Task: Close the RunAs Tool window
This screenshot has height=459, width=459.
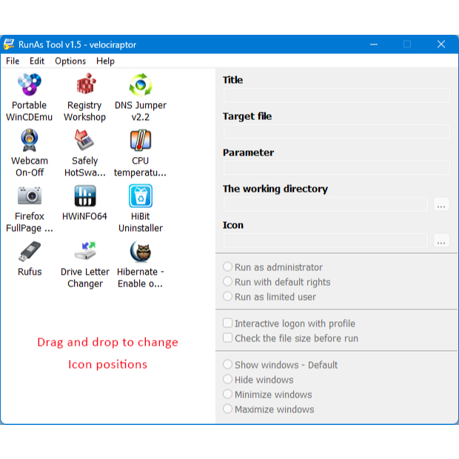Action: coord(440,44)
